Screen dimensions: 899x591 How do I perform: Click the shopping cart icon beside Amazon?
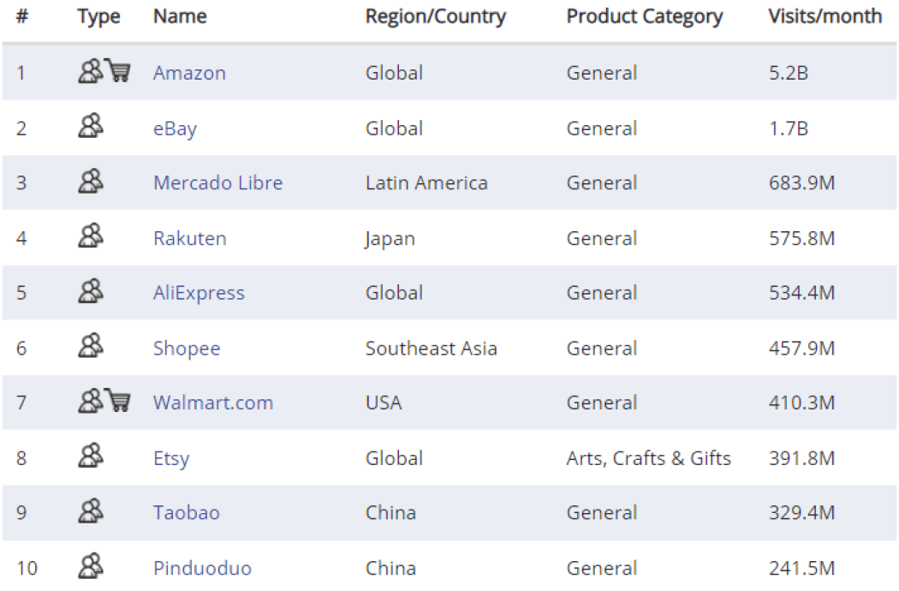point(118,71)
